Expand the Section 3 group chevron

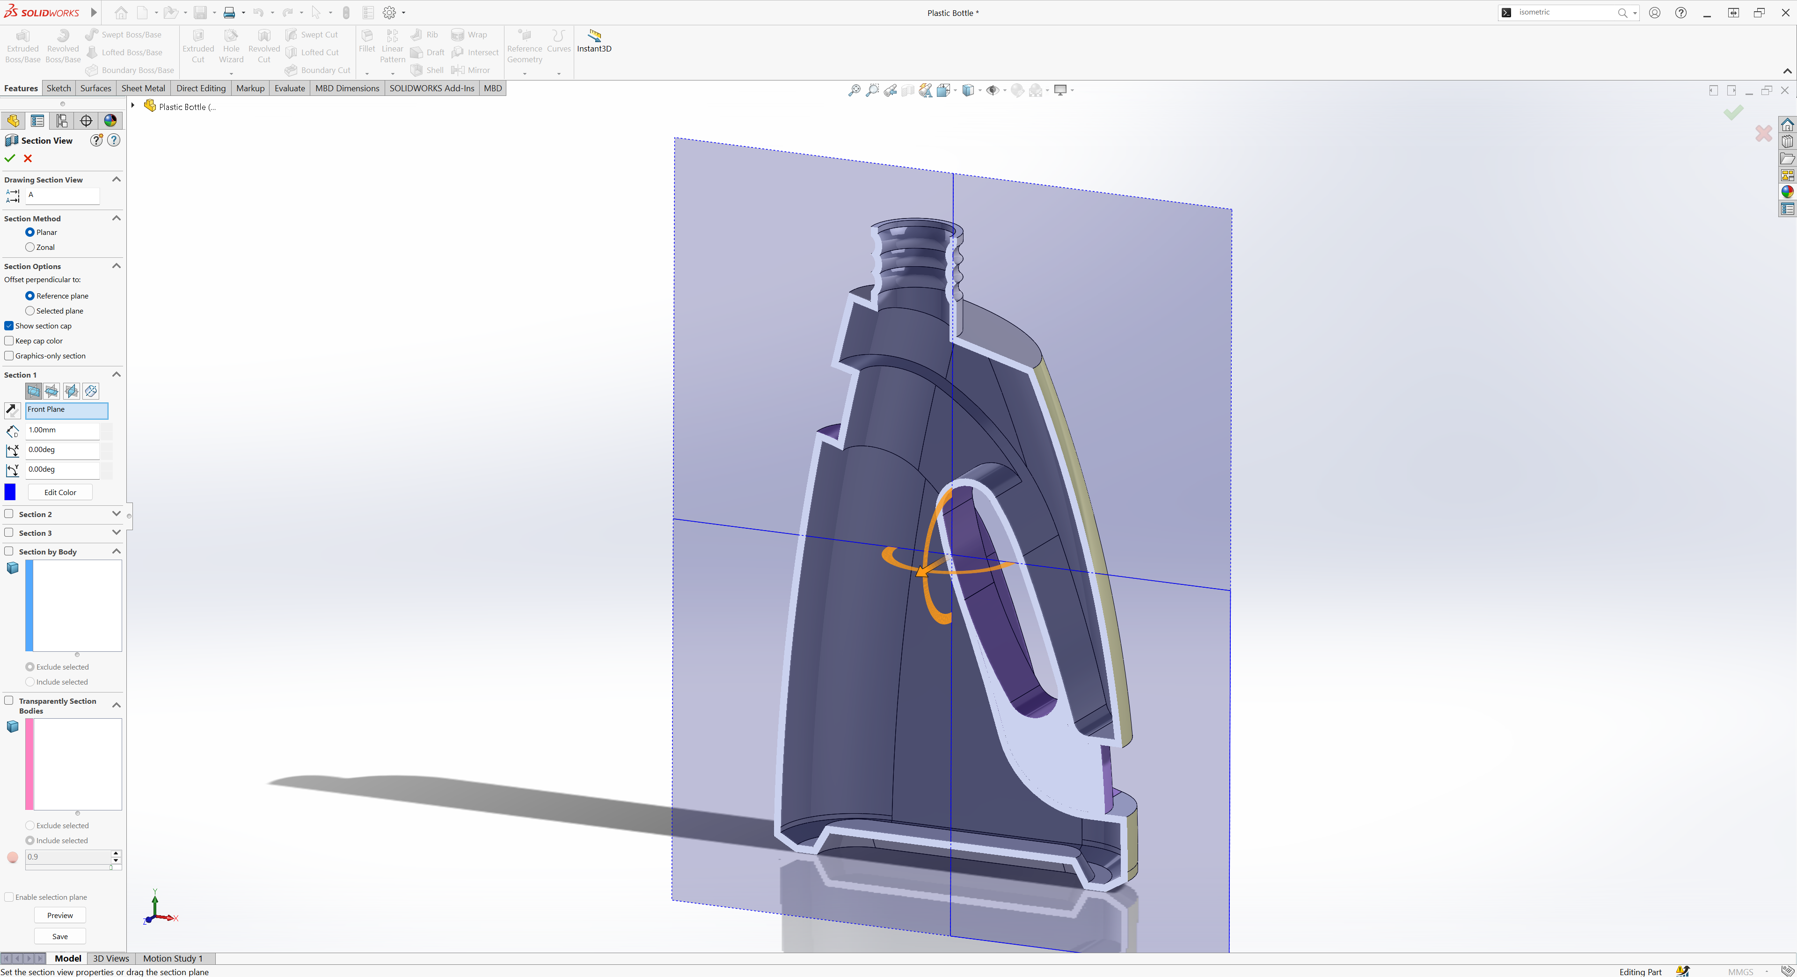pyautogui.click(x=117, y=533)
